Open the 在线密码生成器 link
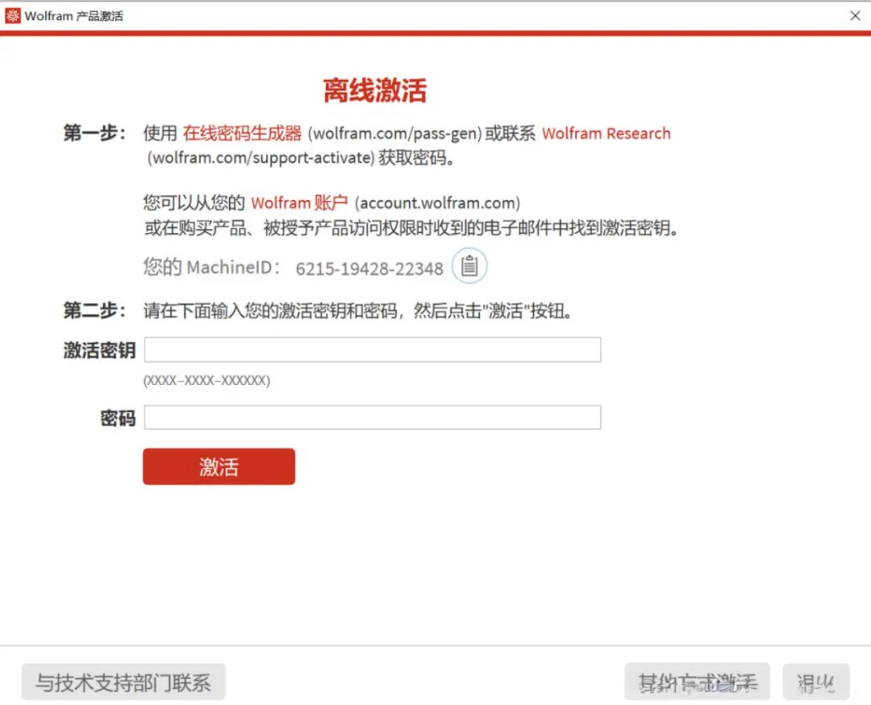This screenshot has height=705, width=871. click(242, 133)
